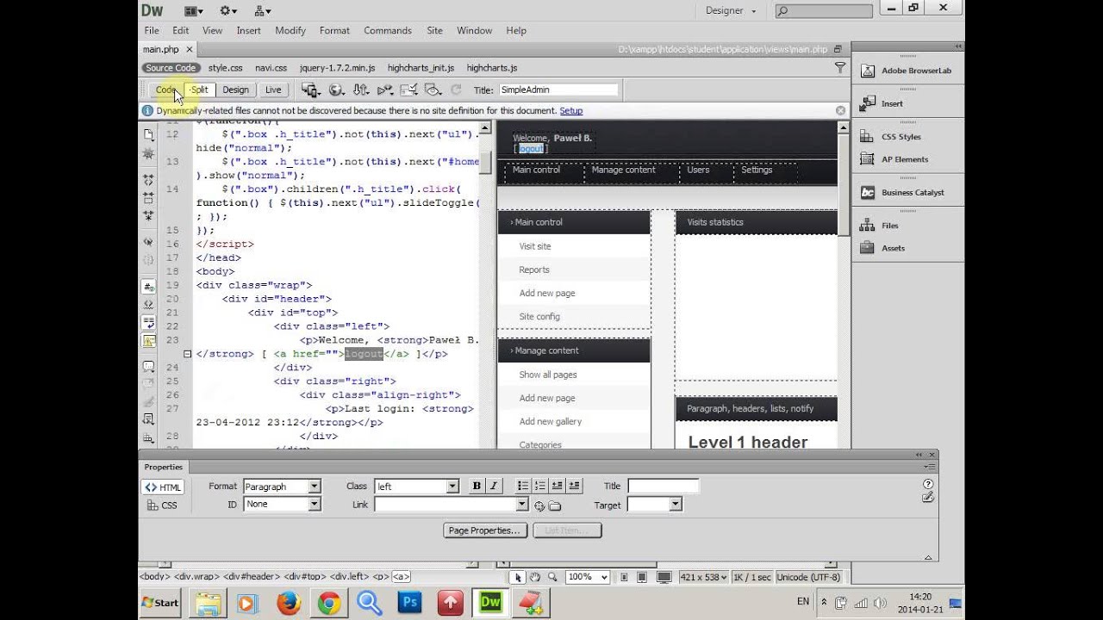The height and width of the screenshot is (620, 1103).
Task: Open Properties panel help icon
Action: (x=928, y=484)
